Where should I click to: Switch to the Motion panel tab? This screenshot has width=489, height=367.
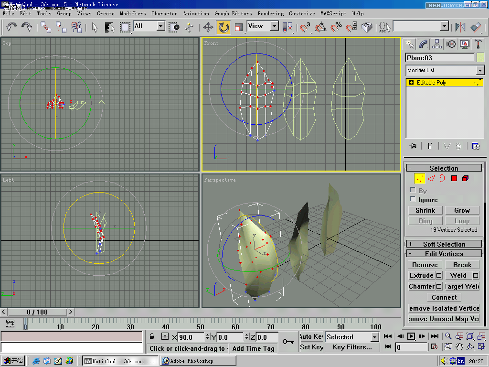click(x=451, y=44)
